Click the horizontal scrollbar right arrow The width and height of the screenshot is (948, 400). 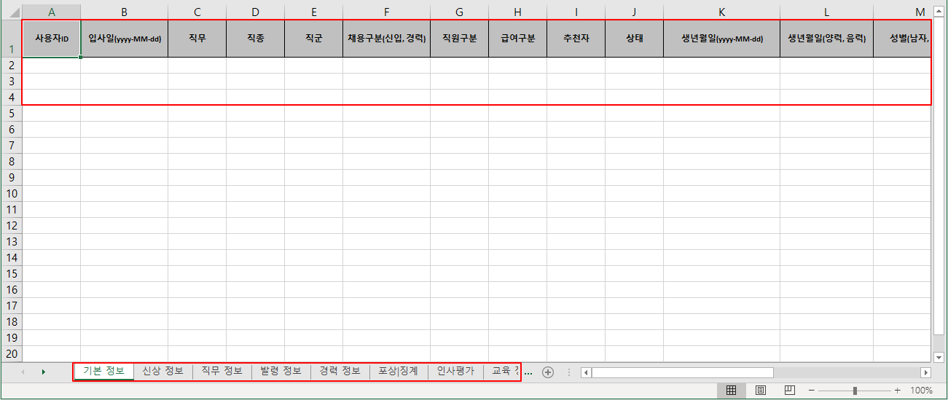926,372
